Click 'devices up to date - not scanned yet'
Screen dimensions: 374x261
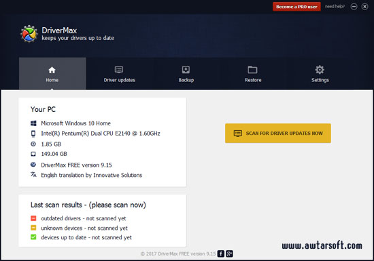(86, 237)
